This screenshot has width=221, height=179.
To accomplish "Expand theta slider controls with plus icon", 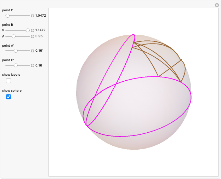I will (33, 30).
